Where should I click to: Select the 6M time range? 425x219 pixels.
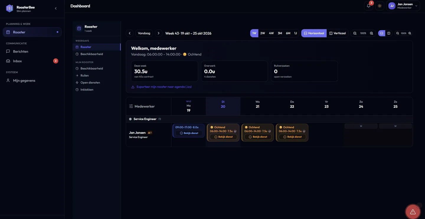tap(288, 33)
